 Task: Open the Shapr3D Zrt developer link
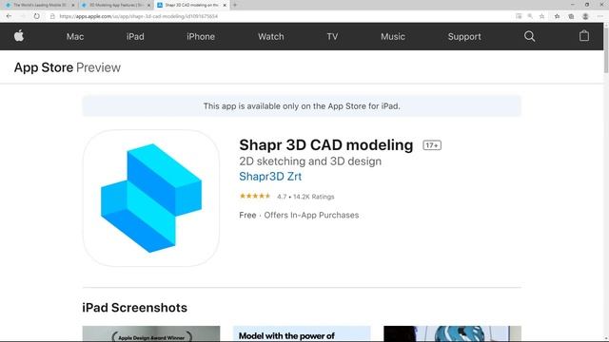tap(270, 177)
